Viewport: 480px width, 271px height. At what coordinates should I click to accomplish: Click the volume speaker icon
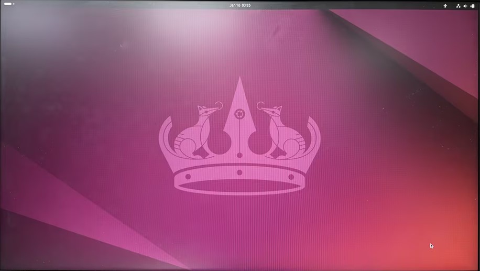point(465,6)
